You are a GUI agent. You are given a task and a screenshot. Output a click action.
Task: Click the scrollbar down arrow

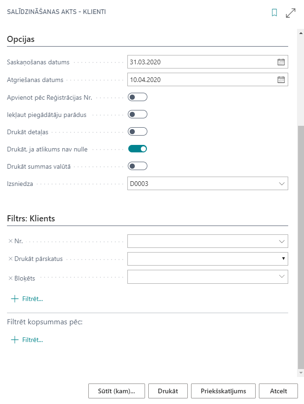[x=301, y=373]
